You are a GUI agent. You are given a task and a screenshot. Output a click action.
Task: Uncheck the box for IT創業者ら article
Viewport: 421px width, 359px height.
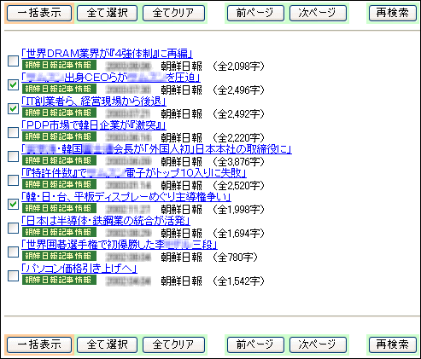(13, 108)
